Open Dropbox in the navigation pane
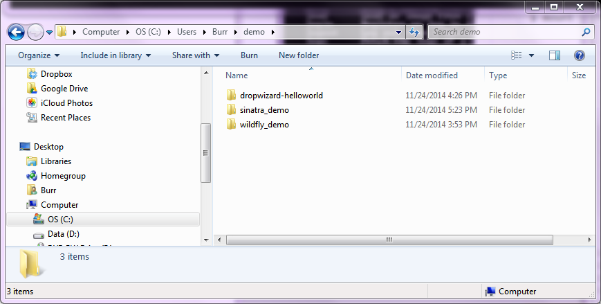This screenshot has height=304, width=601. [x=56, y=74]
